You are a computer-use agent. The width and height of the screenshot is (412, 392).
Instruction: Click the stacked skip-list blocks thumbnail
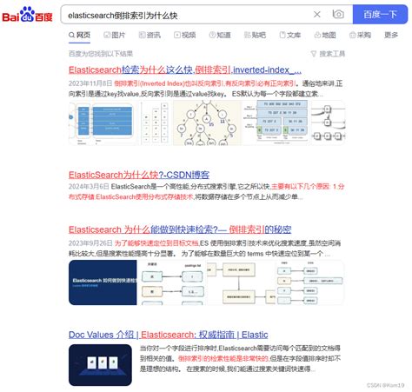point(276,123)
